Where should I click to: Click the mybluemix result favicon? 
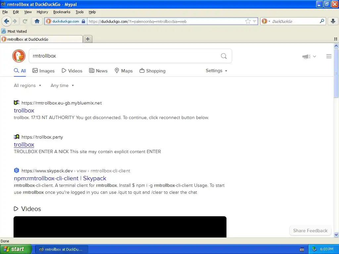[x=17, y=103]
